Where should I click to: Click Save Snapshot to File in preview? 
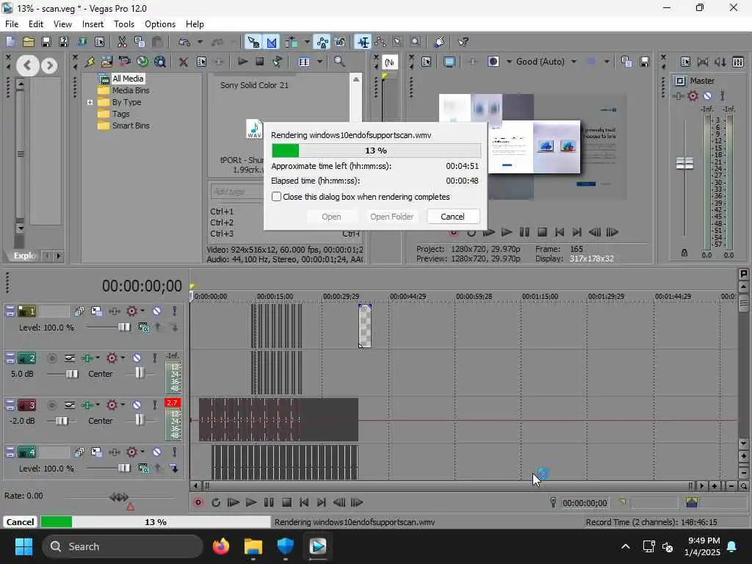tap(645, 62)
